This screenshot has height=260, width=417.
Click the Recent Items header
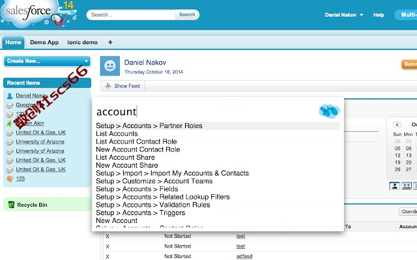(47, 83)
